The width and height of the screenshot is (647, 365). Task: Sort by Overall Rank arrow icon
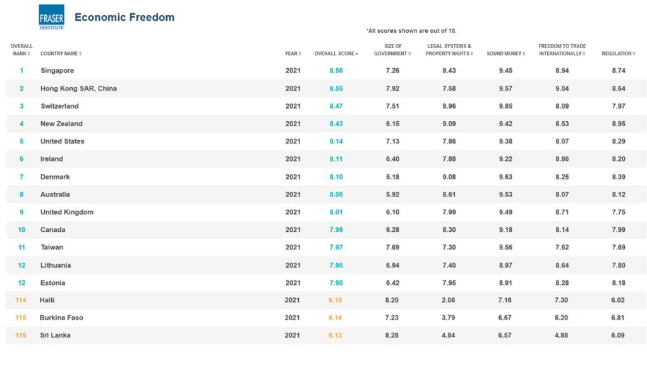pyautogui.click(x=29, y=54)
